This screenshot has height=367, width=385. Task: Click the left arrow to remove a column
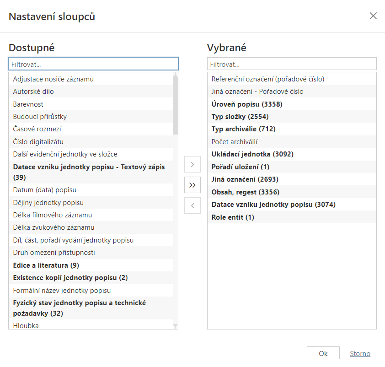tap(192, 205)
